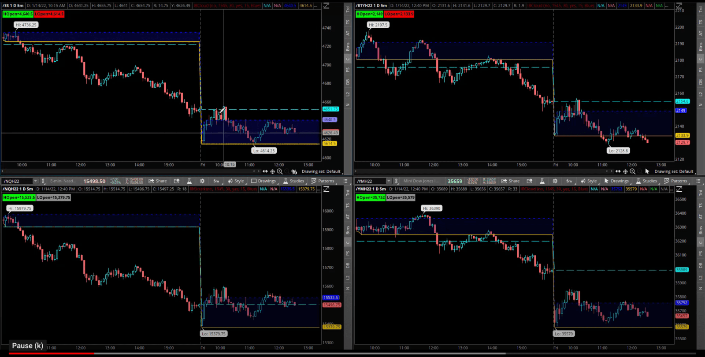Open Trd side tab on /ES chart
Image resolution: width=705 pixels, height=357 pixels.
pos(348,8)
